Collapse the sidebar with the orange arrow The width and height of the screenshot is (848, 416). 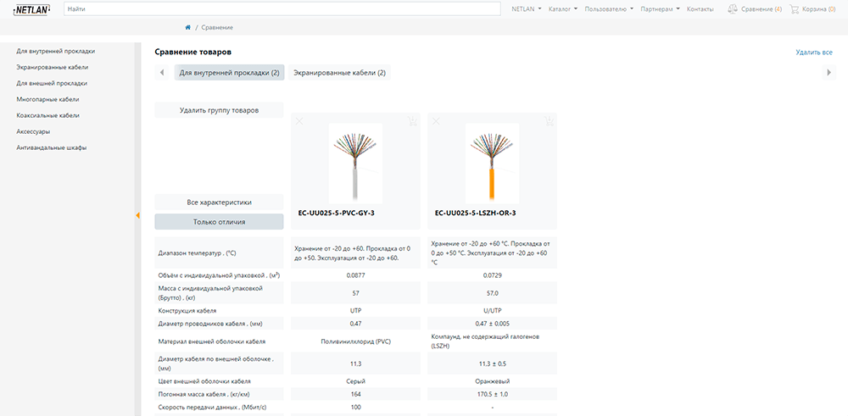[x=137, y=215]
